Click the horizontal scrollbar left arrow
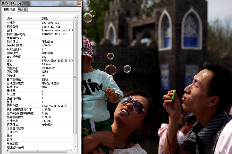 click(x=7, y=151)
